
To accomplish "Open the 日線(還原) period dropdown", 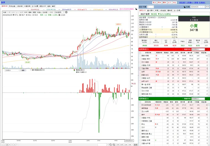I will (59, 12).
